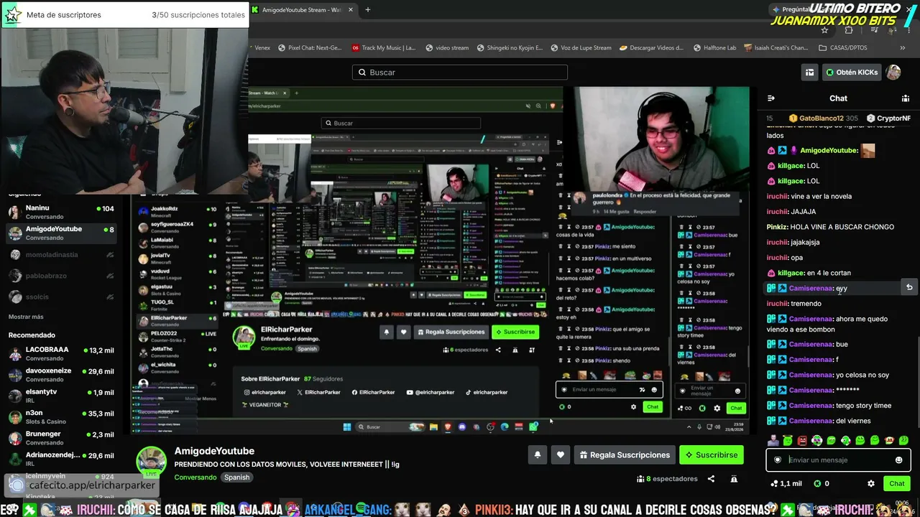Click the Conversando category link under stream title

tap(195, 478)
